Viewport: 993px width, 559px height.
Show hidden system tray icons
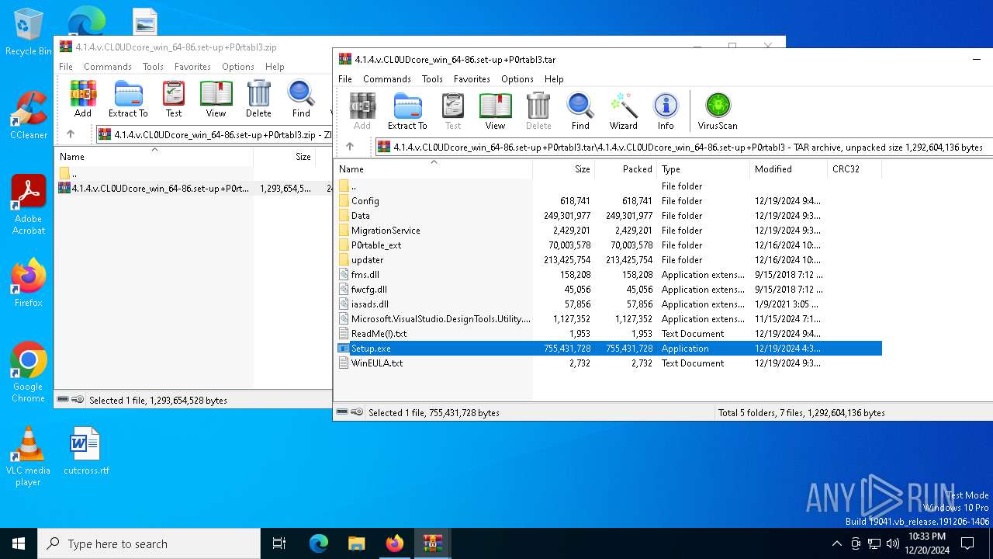(836, 543)
